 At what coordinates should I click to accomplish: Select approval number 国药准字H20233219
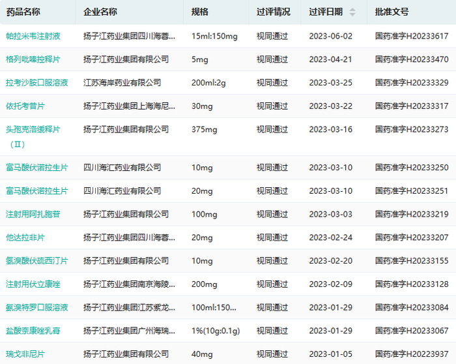(x=412, y=214)
